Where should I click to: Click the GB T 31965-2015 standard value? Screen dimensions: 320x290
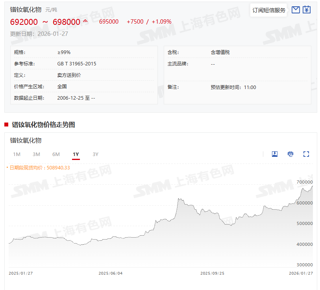(77, 63)
